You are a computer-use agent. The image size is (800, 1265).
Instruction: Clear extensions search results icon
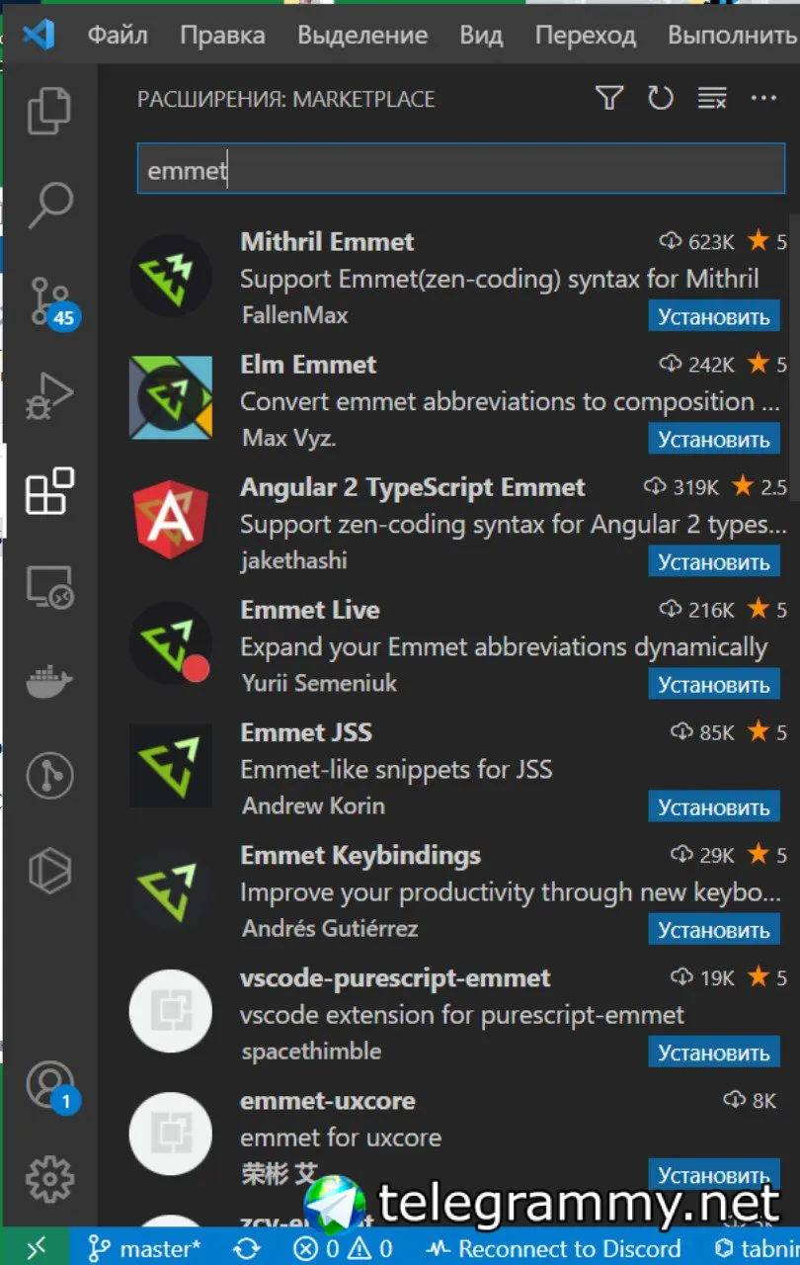[712, 98]
